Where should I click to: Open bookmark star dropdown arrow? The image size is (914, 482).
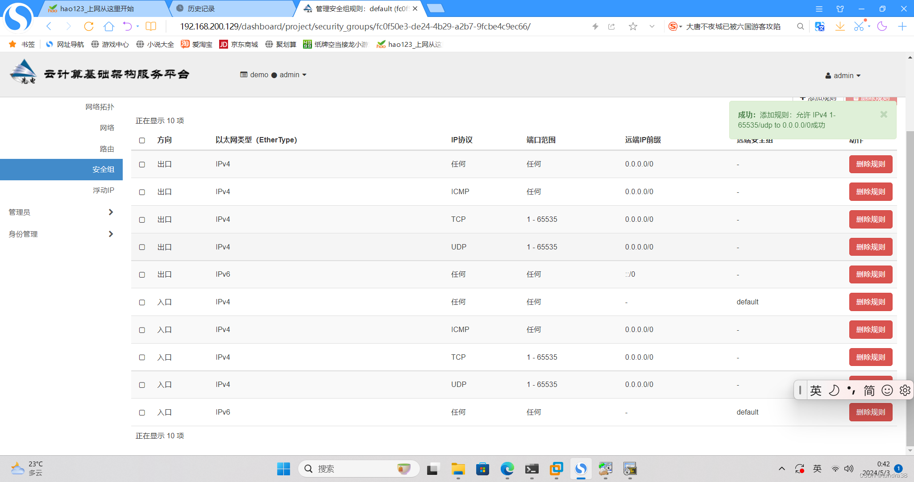652,26
